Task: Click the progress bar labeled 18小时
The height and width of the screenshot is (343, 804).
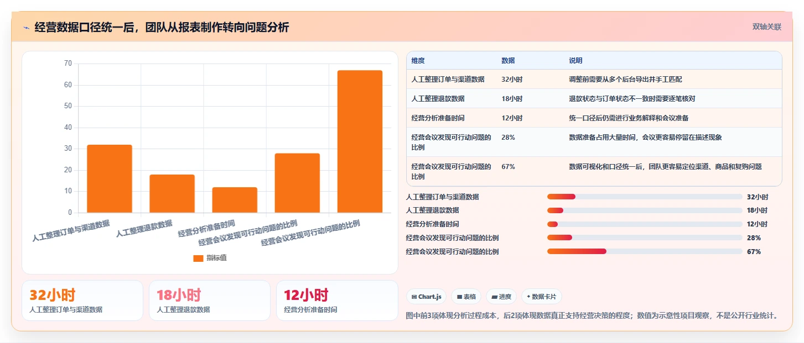Action: [645, 210]
